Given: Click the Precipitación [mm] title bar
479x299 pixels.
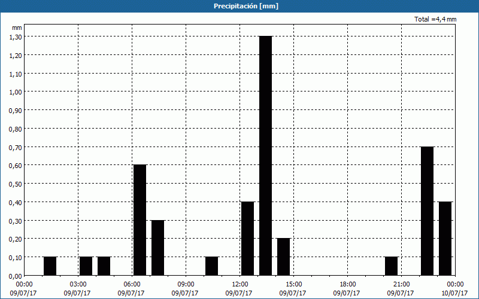Looking at the screenshot, I should 239,6.
